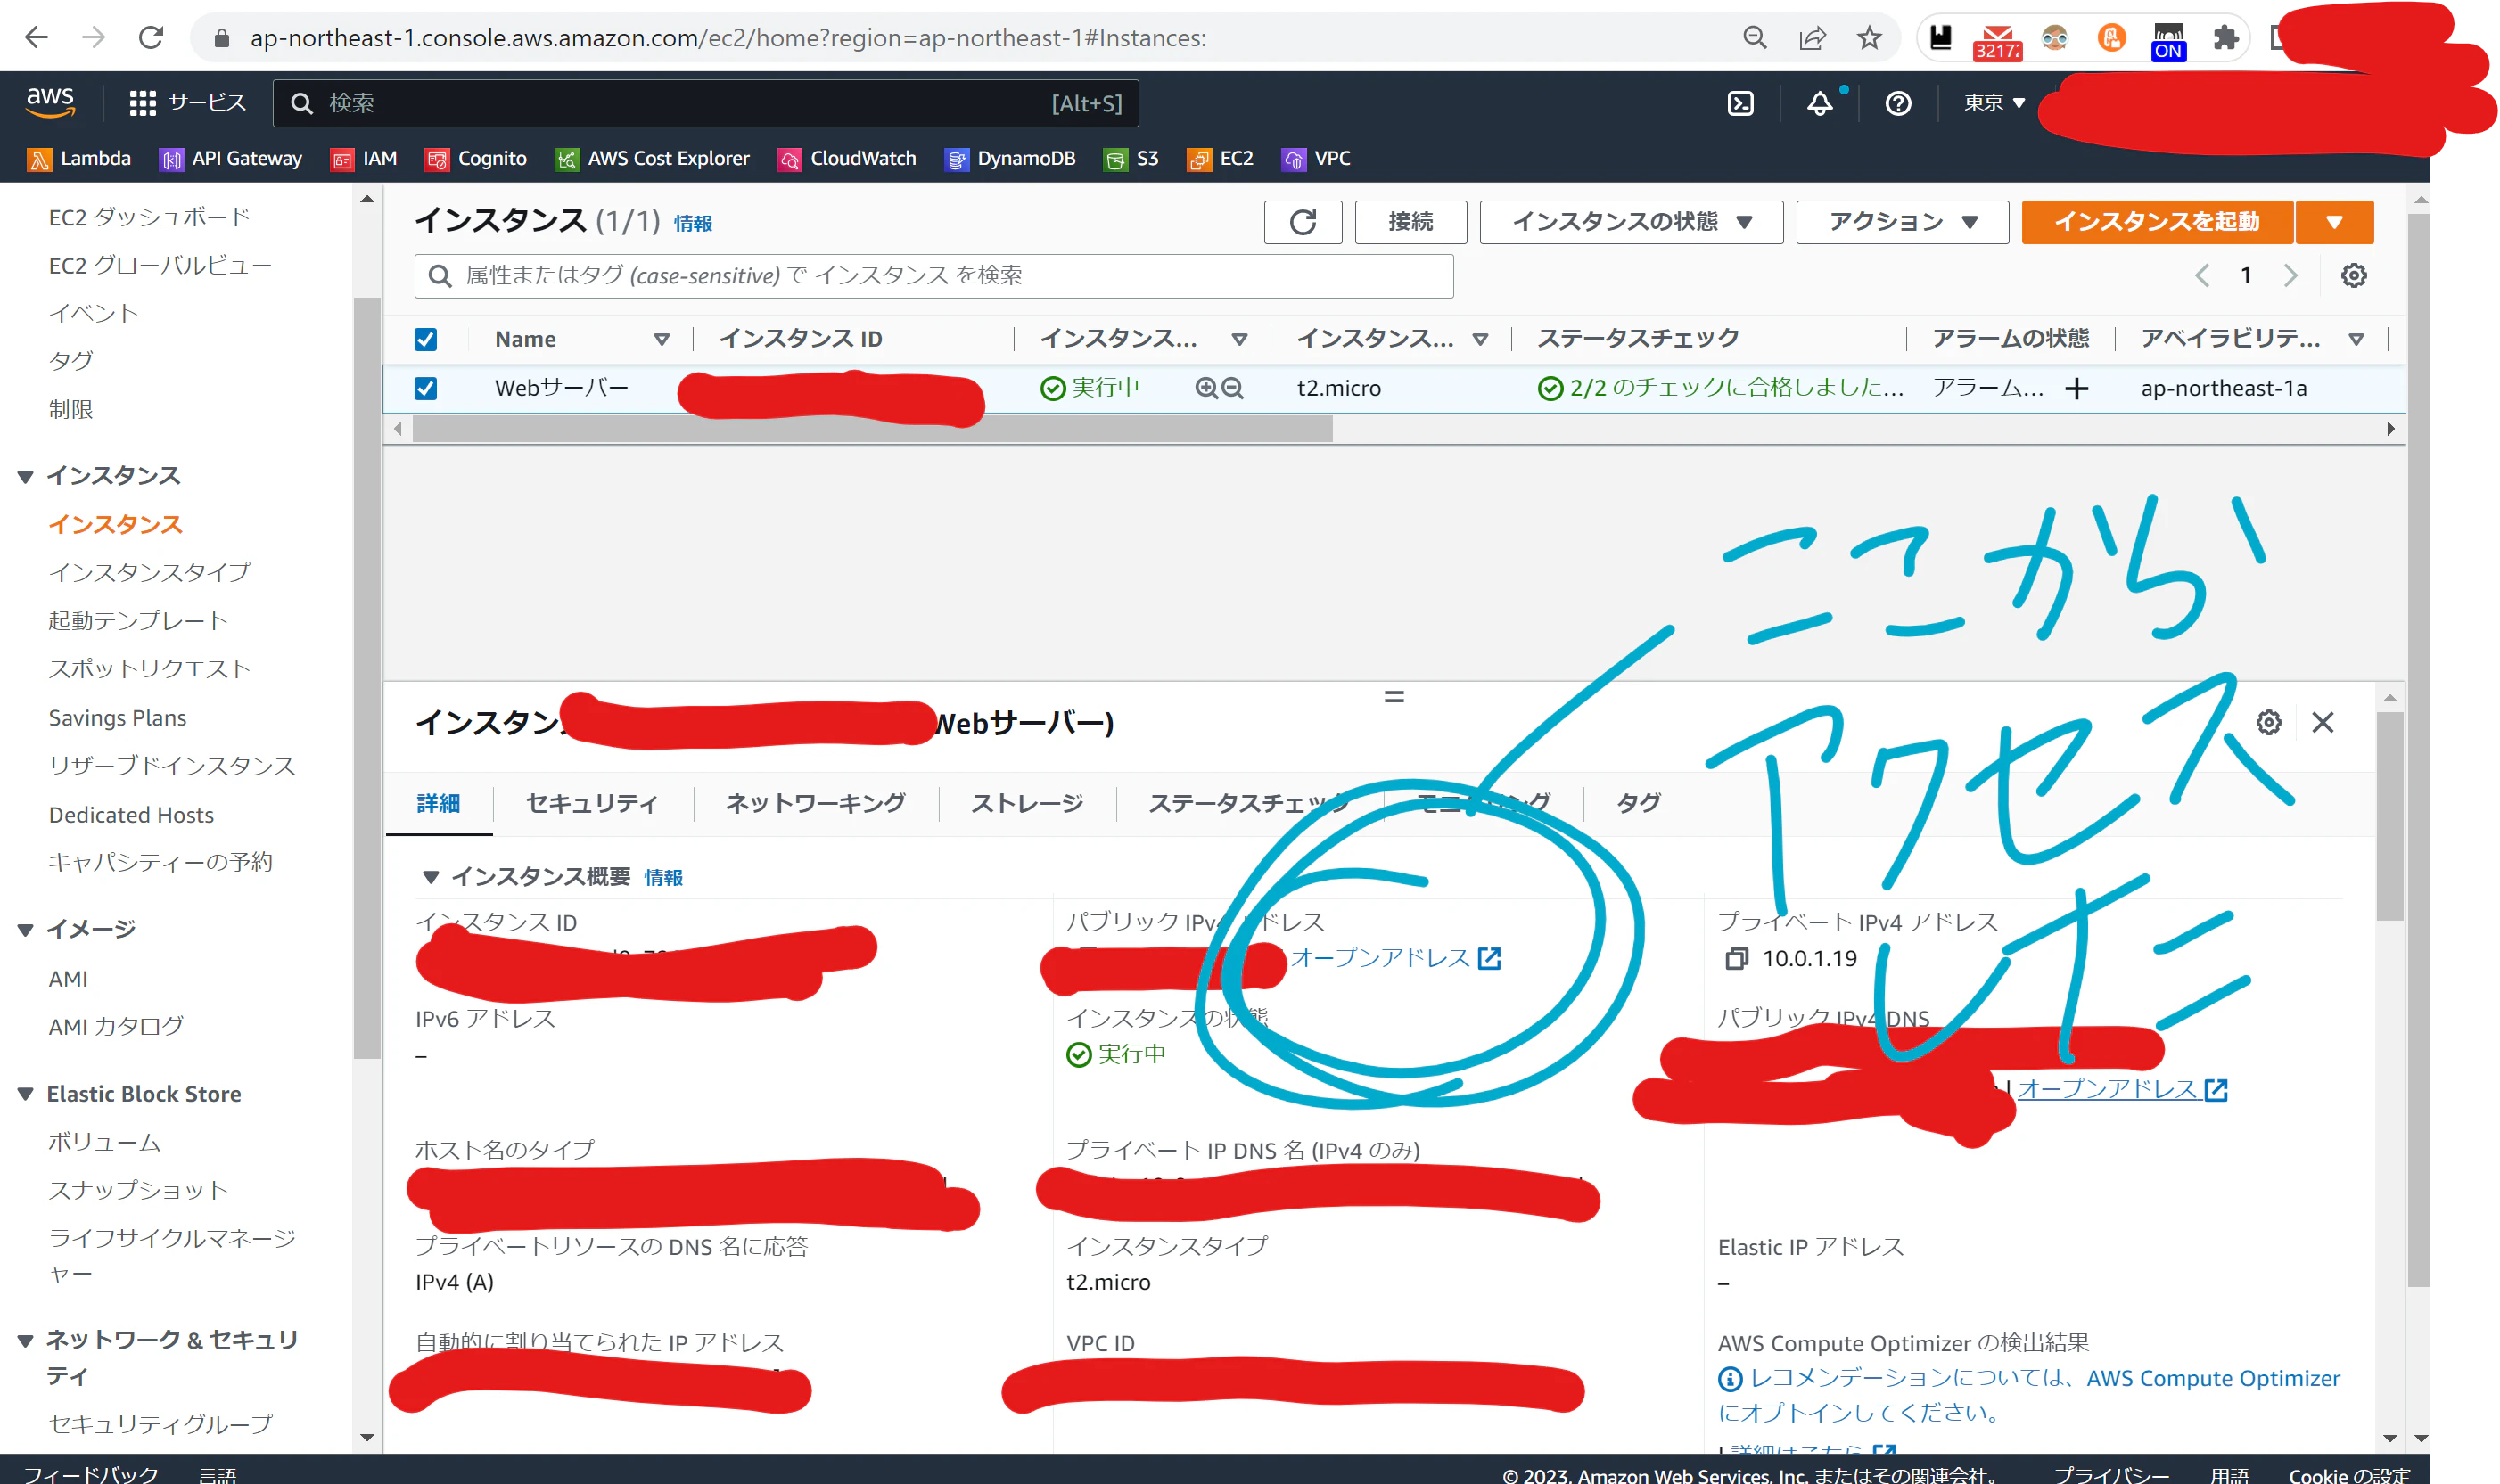Open the help question mark icon
Viewport: 2500px width, 1484px height.
tap(1897, 103)
